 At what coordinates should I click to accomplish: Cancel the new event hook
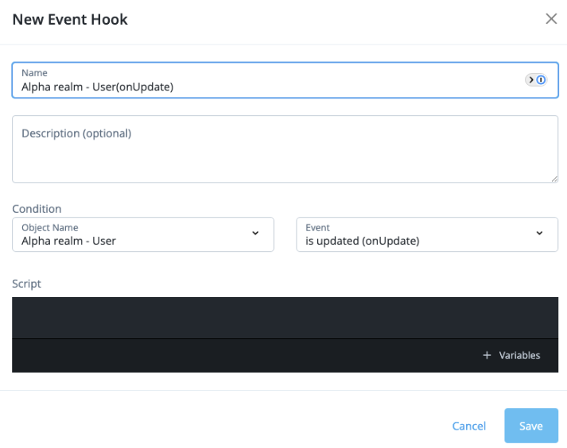pos(468,426)
